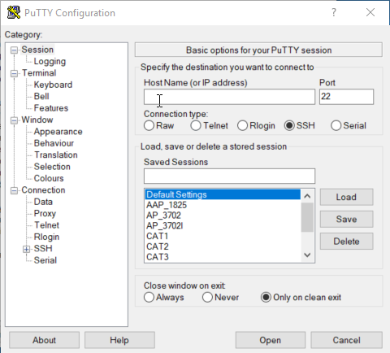Screen dimensions: 390x353
Task: Click the About button
Action: (44, 340)
